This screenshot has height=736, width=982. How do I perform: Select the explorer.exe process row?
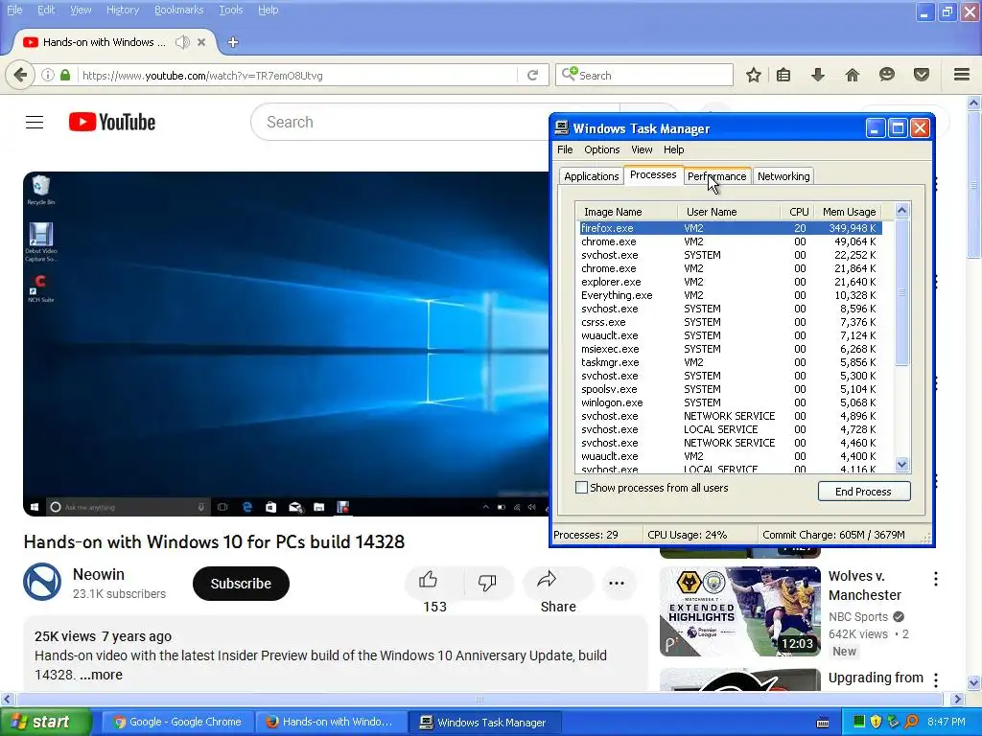tap(730, 282)
